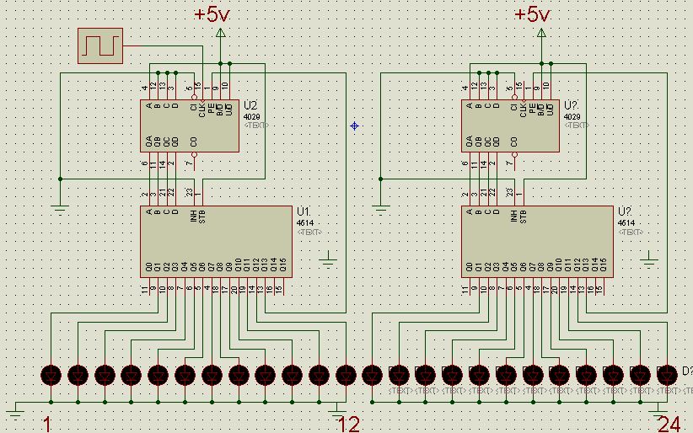
Task: Click the right +5v power terminal arrow
Action: 541,33
